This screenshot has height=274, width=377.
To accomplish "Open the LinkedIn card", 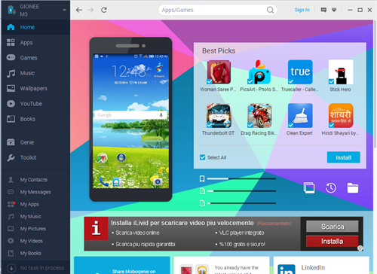I will pos(321,265).
